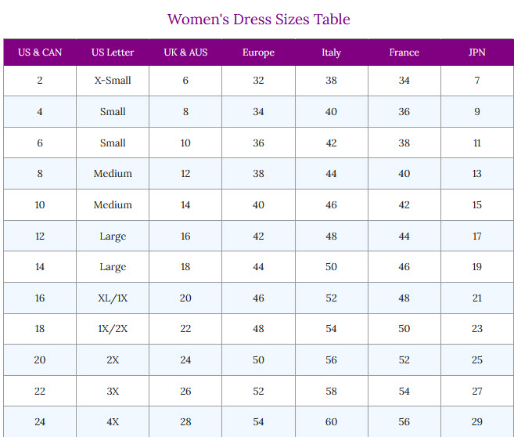The height and width of the screenshot is (437, 514).
Task: Click Italy size 58 cell
Action: click(x=331, y=392)
